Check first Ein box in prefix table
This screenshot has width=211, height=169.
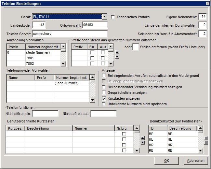92,52
